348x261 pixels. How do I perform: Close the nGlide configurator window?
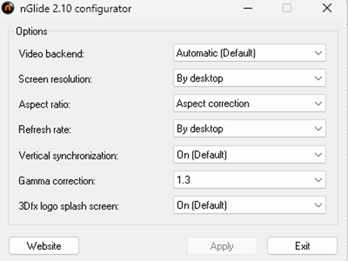point(327,8)
